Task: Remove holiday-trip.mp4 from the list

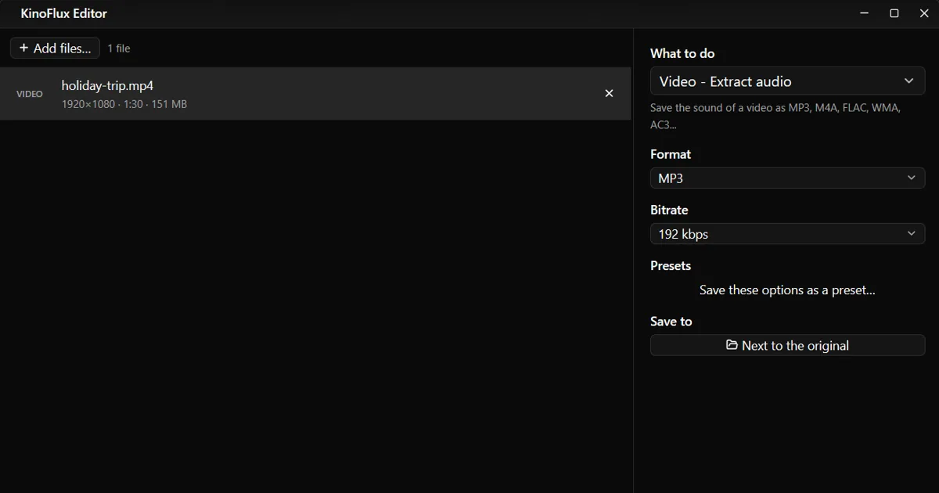Action: point(609,93)
